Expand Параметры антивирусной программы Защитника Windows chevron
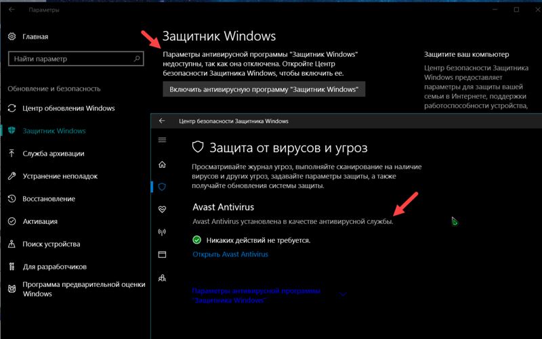Viewport: 542px width, 339px height. 343,294
